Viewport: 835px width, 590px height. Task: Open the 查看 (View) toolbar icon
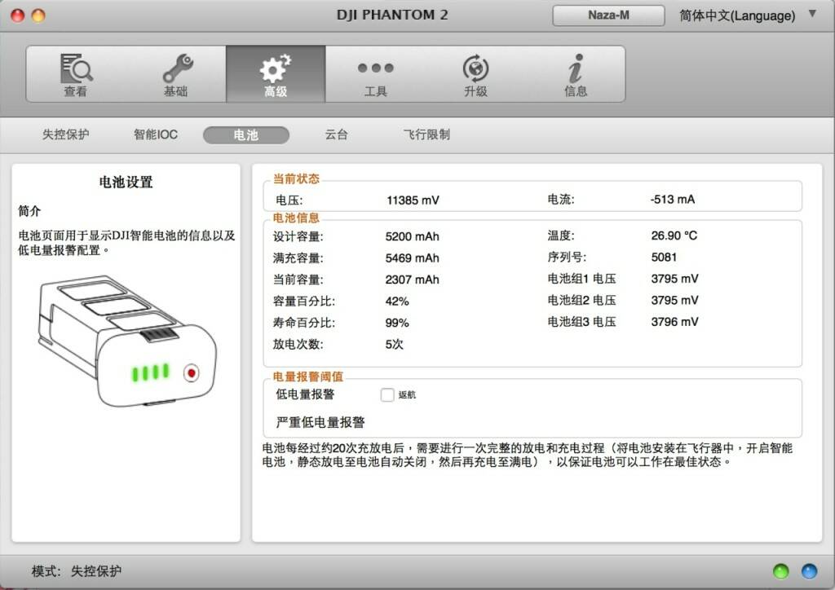tap(76, 74)
